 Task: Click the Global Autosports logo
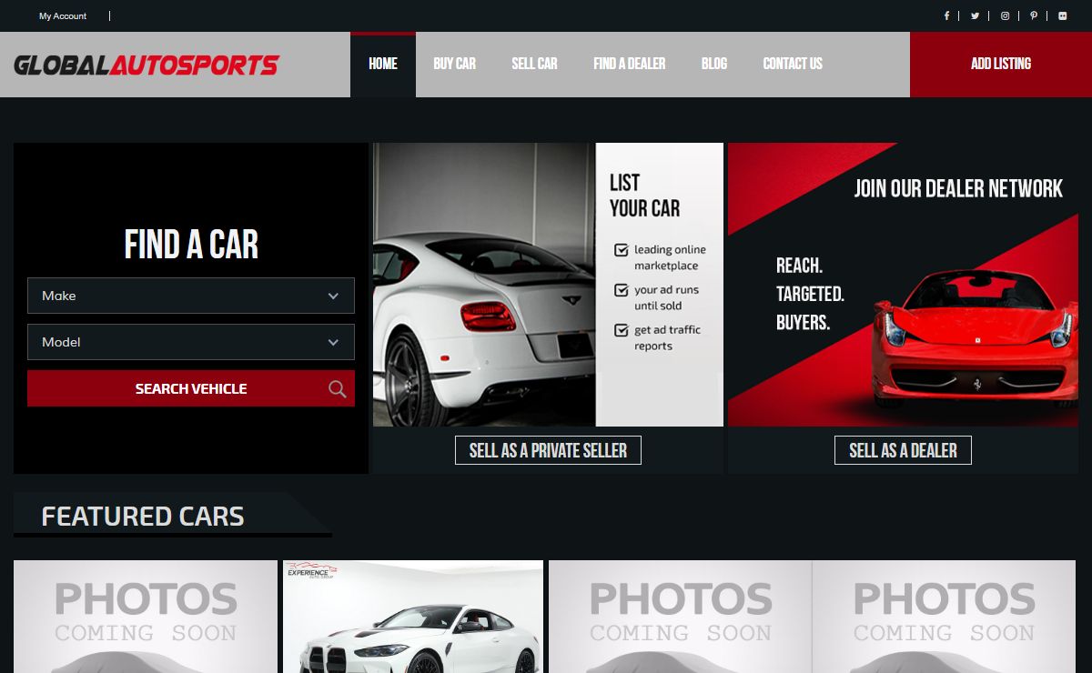(147, 65)
